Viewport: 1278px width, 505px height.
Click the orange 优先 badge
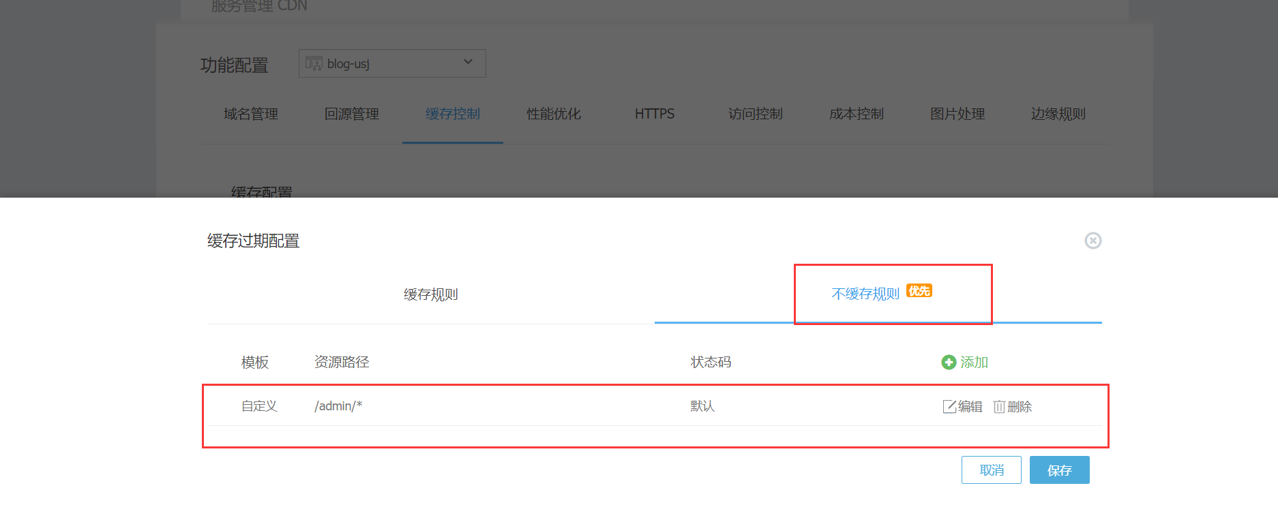(919, 291)
